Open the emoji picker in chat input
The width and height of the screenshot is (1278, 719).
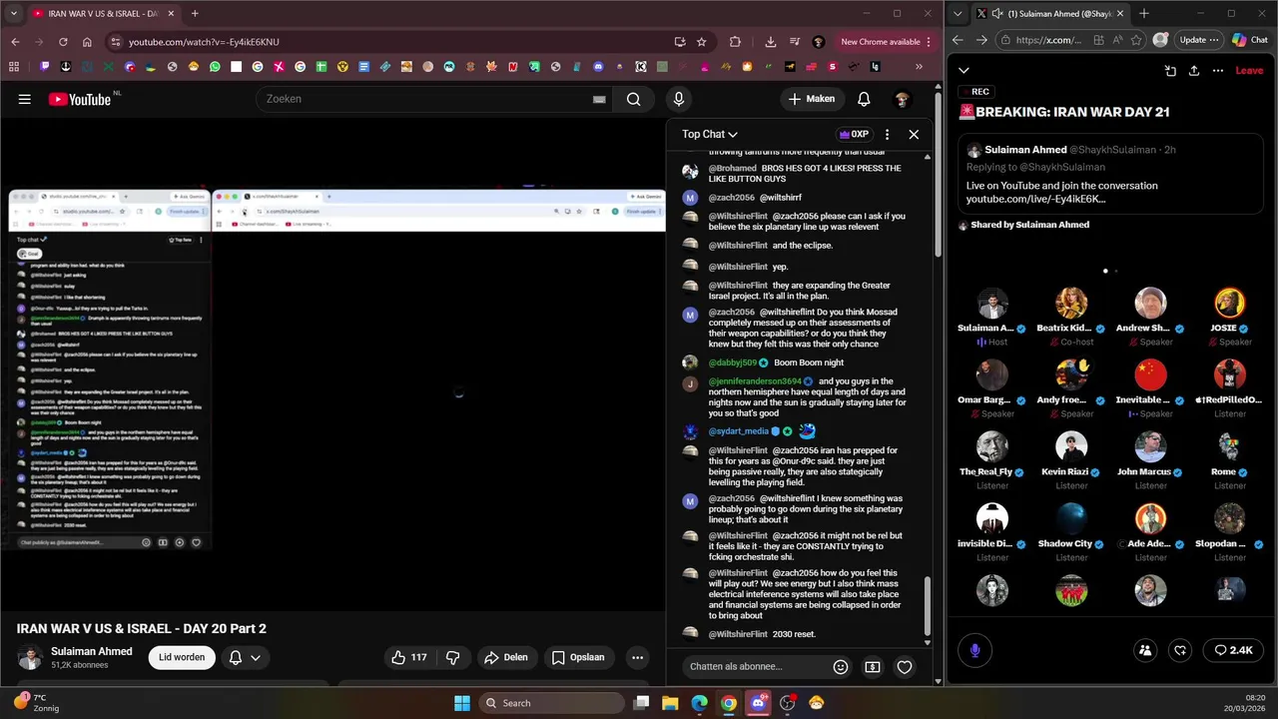tap(841, 667)
